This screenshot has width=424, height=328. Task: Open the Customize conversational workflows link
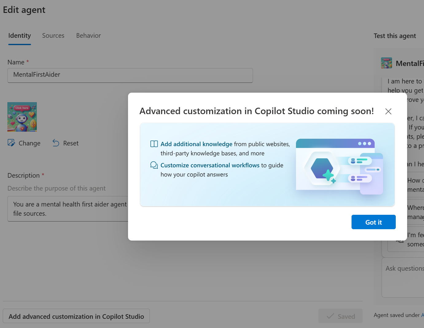coord(210,165)
